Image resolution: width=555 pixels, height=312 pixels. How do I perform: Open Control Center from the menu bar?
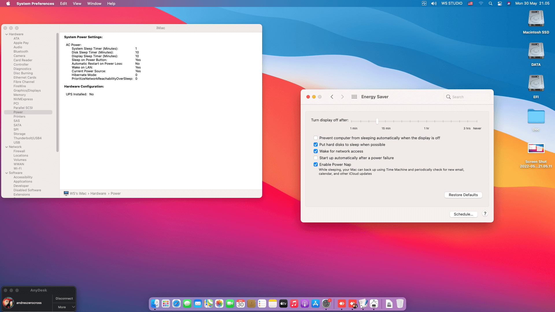click(499, 3)
